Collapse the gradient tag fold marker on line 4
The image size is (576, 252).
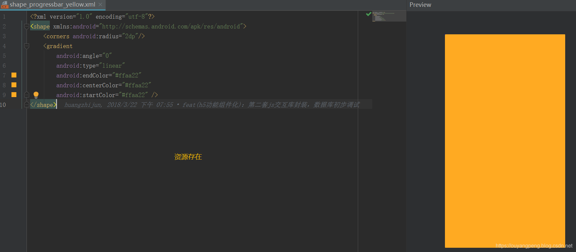tap(27, 46)
